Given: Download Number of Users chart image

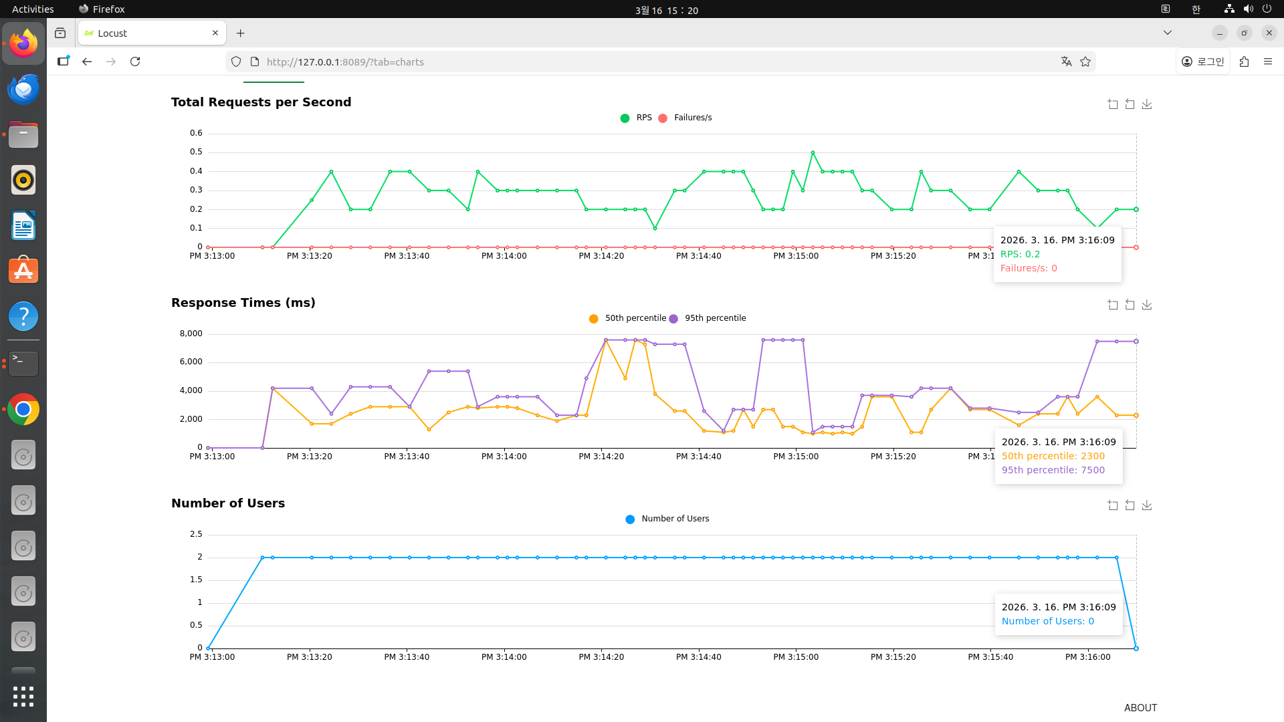Looking at the screenshot, I should 1147,505.
